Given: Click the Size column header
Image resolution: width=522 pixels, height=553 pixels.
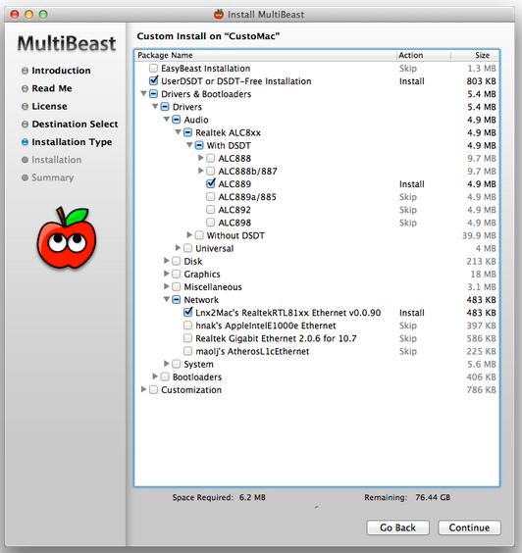Looking at the screenshot, I should pyautogui.click(x=475, y=55).
